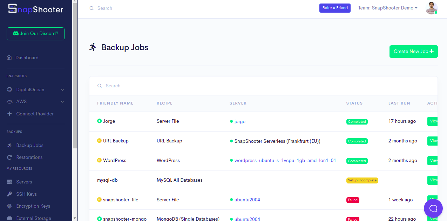
Task: Click the magnifier icon in the jobs table search
Action: coord(100,86)
